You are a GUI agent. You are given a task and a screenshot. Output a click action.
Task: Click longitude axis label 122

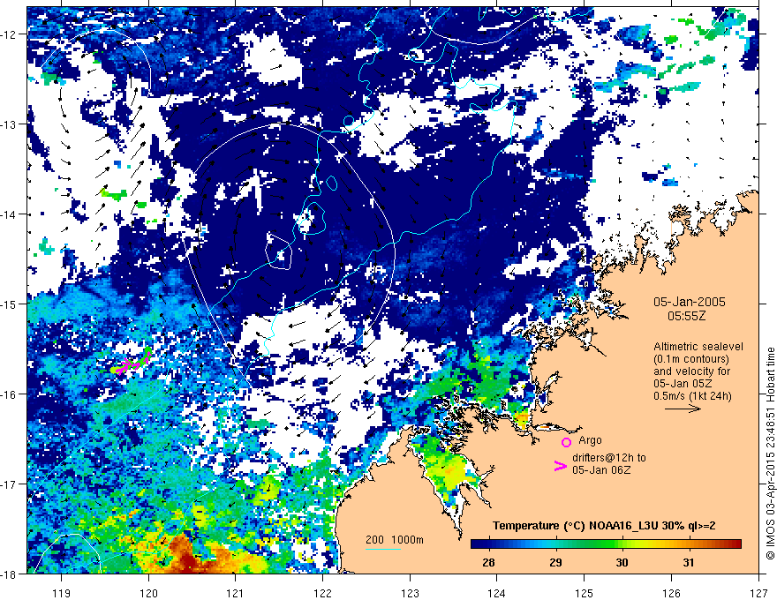tap(322, 593)
